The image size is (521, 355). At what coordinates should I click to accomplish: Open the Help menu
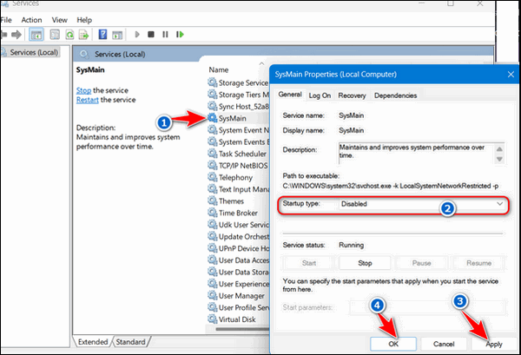pyautogui.click(x=84, y=20)
